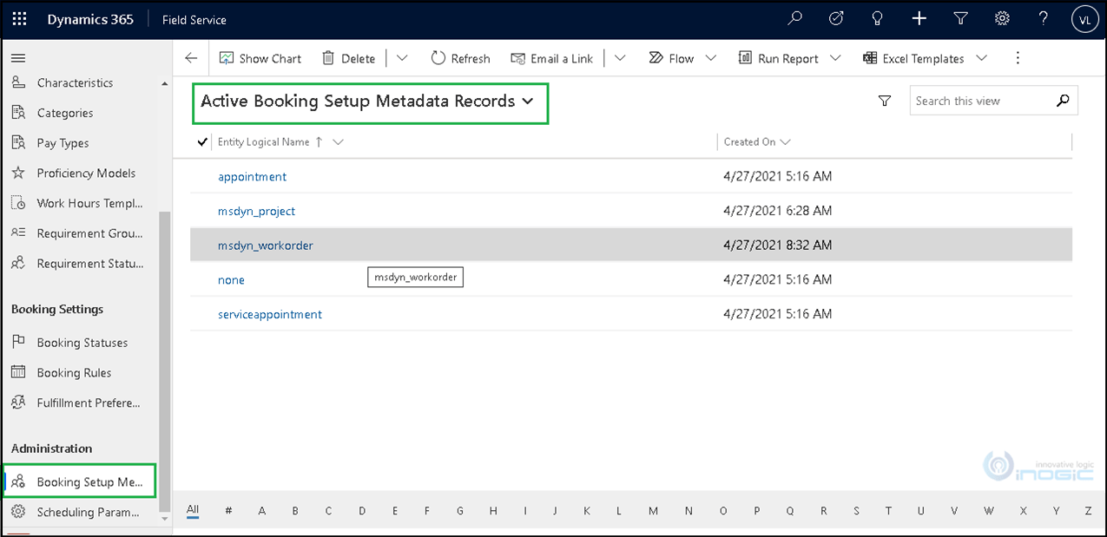
Task: Go back with the left arrow
Action: pos(191,58)
